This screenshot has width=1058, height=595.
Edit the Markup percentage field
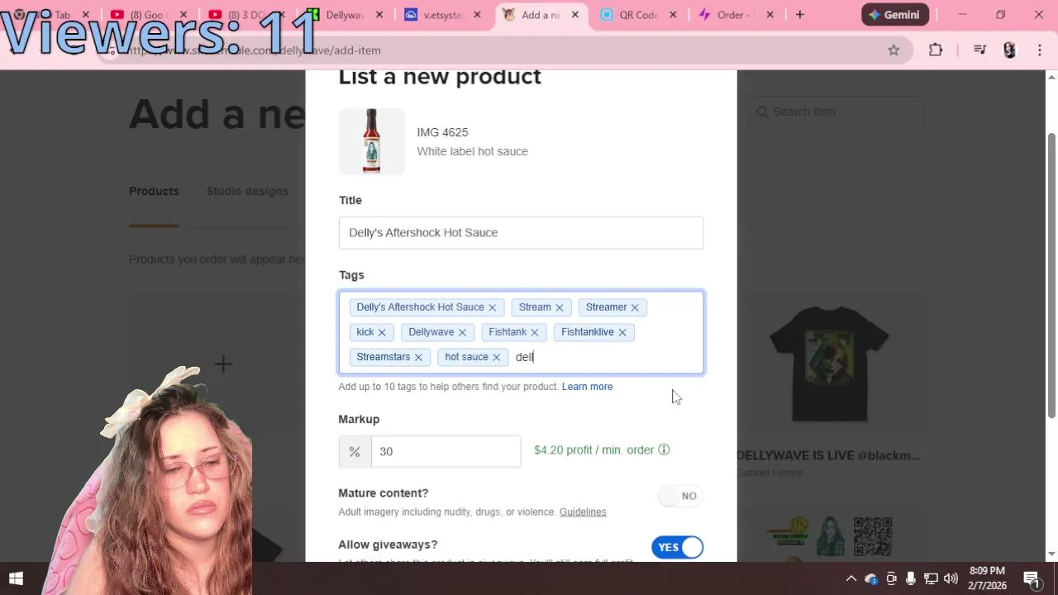pyautogui.click(x=446, y=451)
